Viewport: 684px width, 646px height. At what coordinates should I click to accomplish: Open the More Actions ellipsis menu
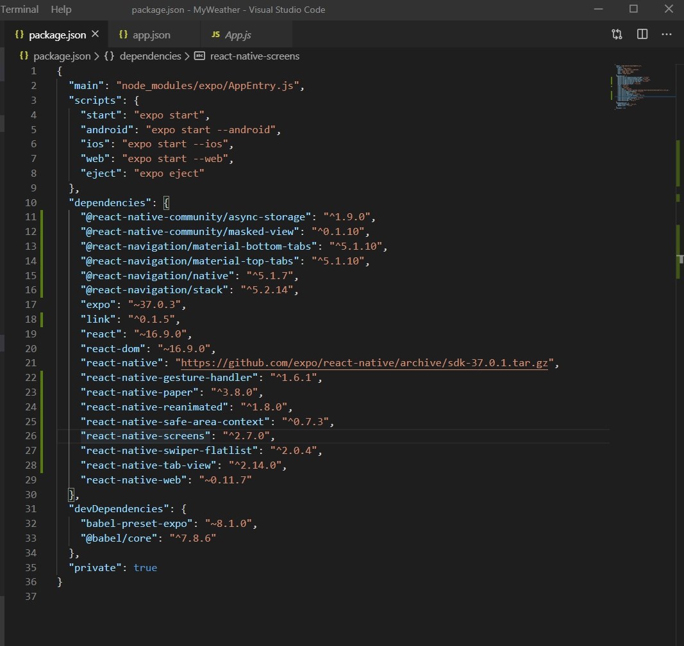[667, 34]
